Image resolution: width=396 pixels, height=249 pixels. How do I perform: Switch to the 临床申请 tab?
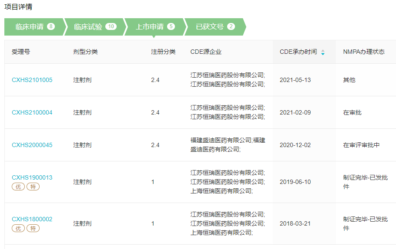tap(34, 27)
